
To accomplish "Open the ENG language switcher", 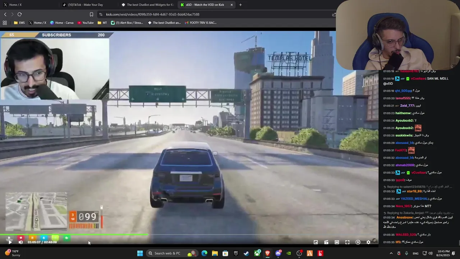I will pyautogui.click(x=415, y=253).
